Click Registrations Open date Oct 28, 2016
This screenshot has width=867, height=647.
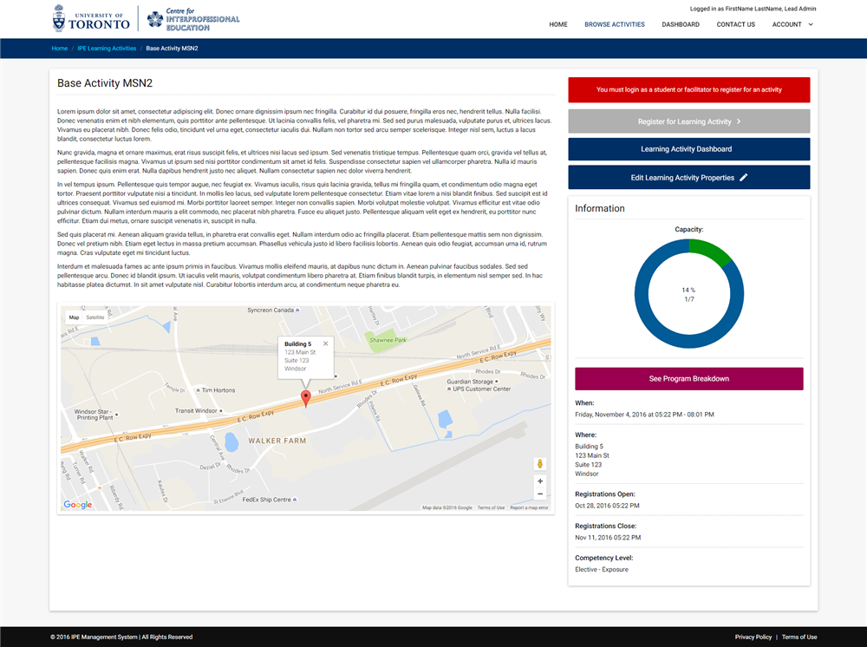pyautogui.click(x=607, y=506)
